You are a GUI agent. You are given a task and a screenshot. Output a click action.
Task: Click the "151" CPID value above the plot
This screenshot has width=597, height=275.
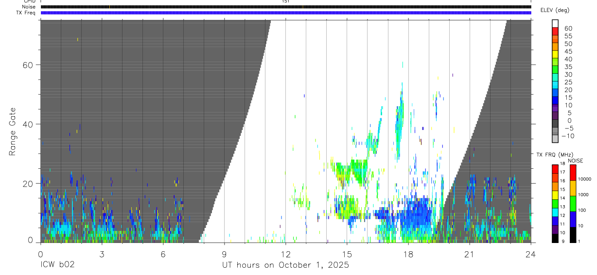pos(285,1)
